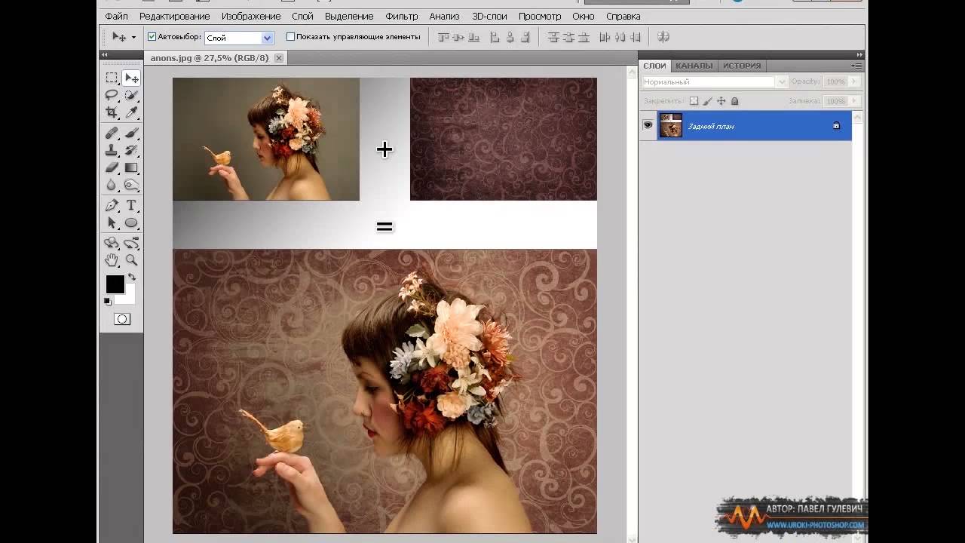The height and width of the screenshot is (543, 965).
Task: Select the Zoom tool
Action: [131, 260]
